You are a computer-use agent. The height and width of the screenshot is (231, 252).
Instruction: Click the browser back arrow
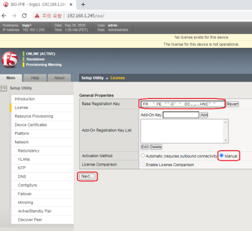click(4, 16)
